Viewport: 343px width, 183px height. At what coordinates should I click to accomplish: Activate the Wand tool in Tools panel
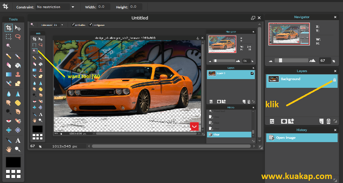[8, 46]
